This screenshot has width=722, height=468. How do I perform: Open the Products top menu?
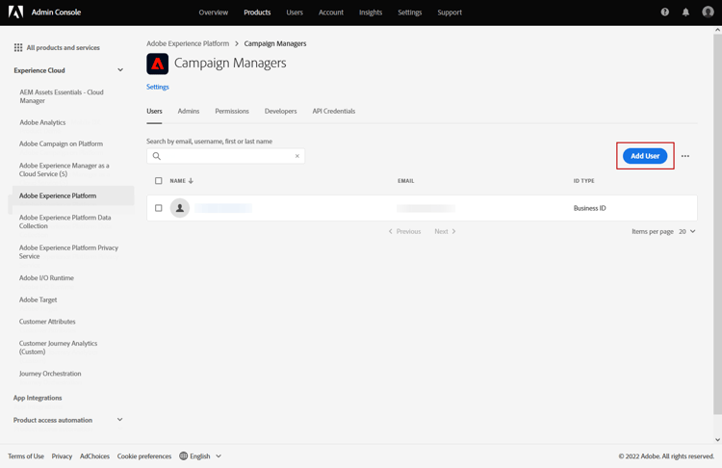pyautogui.click(x=257, y=13)
